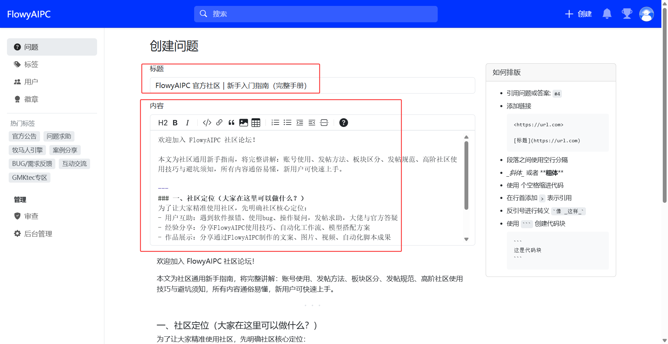
Task: Click into the 标题 title input field
Action: [x=312, y=86]
